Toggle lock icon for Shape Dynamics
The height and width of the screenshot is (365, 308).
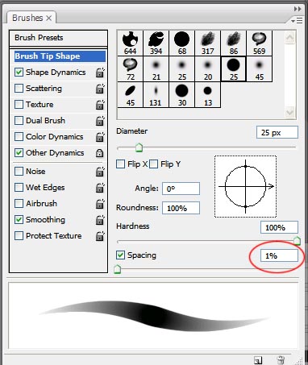[100, 73]
